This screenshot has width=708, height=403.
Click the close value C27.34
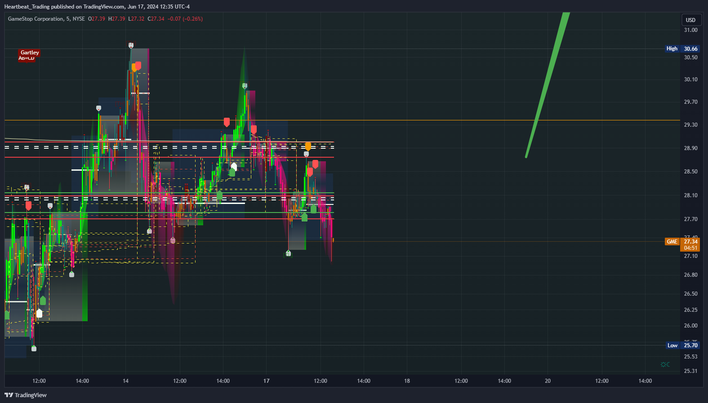(x=156, y=19)
